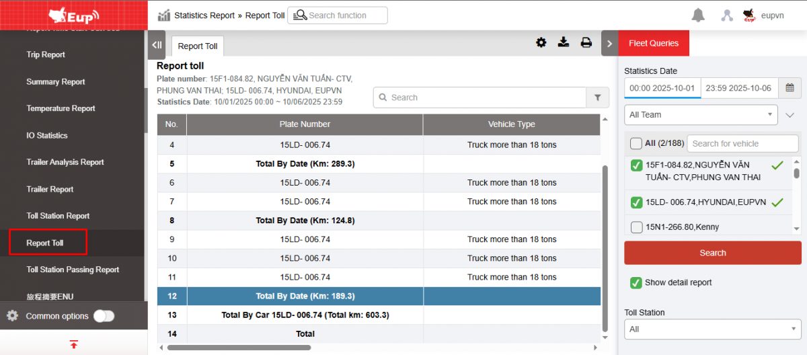The width and height of the screenshot is (807, 355).
Task: Collapse the left sidebar panel
Action: tap(157, 45)
